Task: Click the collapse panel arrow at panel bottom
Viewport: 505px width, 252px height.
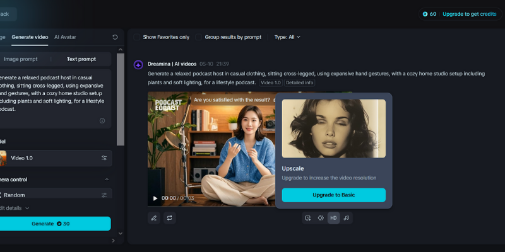Action: [113, 241]
